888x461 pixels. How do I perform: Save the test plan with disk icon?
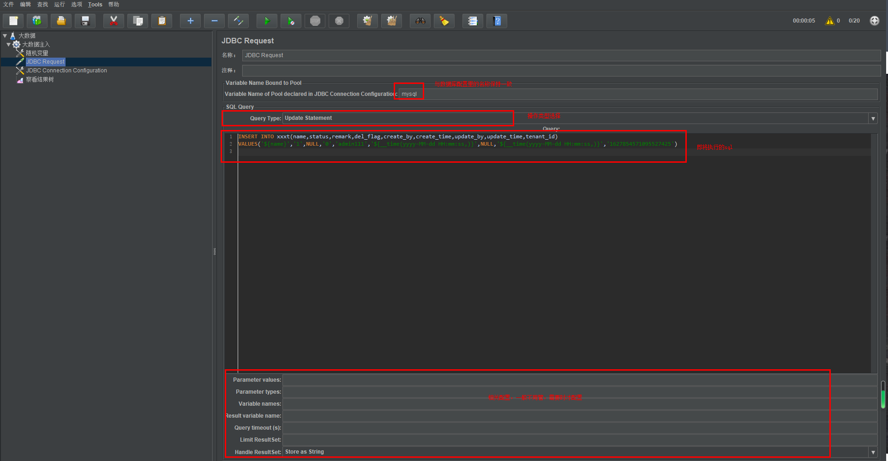[85, 21]
